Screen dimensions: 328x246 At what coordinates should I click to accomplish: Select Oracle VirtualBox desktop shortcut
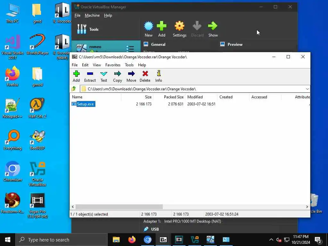37,174
